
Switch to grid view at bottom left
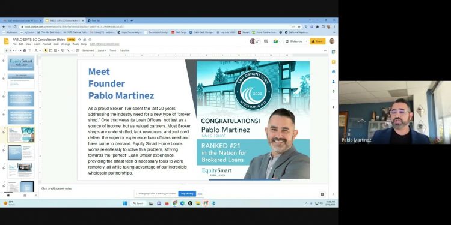[x=25, y=196]
